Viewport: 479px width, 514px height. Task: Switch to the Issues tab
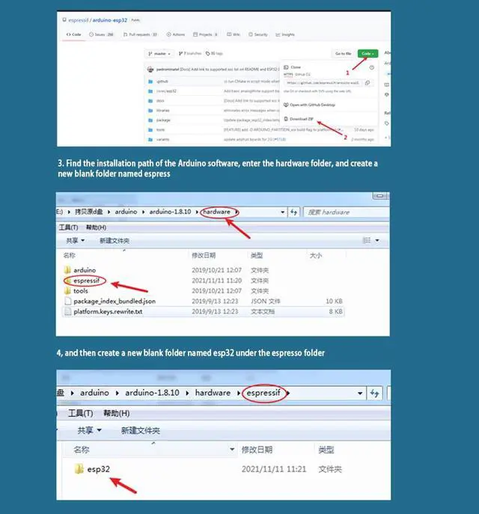[103, 34]
